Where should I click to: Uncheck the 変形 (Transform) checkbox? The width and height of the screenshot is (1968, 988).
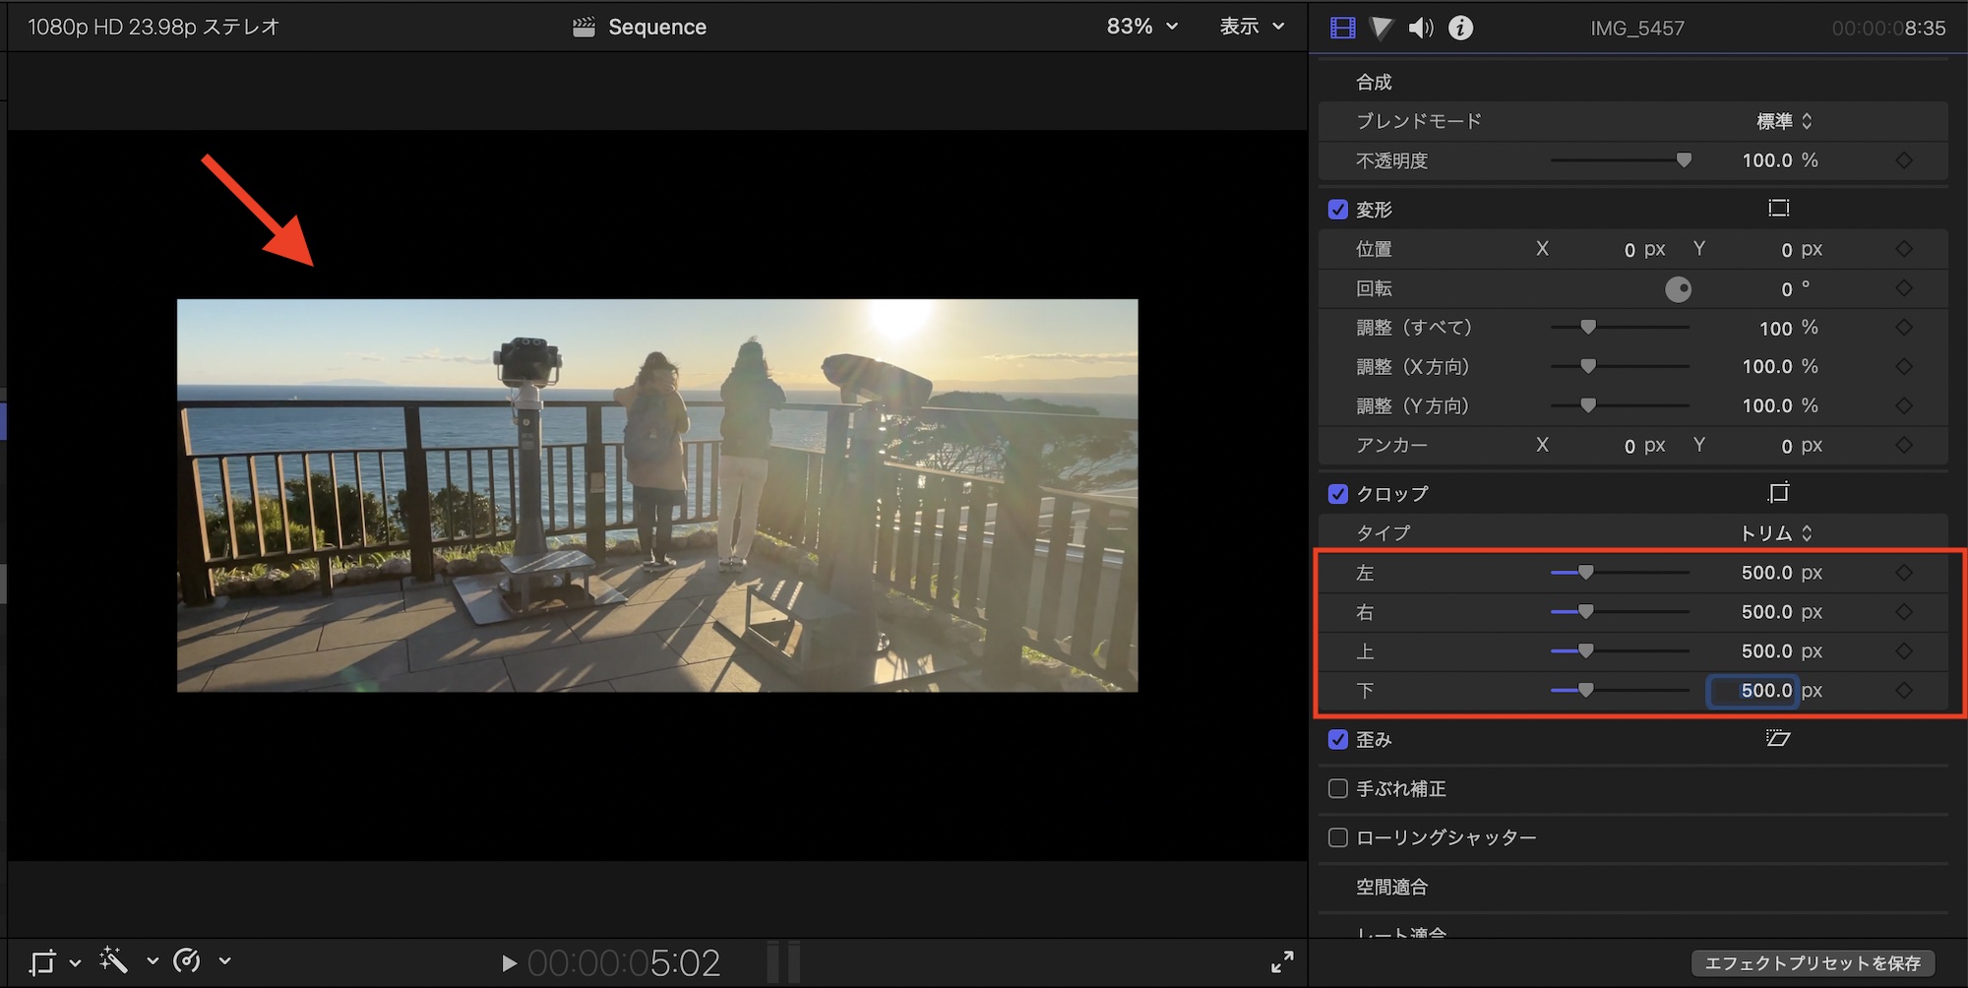[1338, 210]
